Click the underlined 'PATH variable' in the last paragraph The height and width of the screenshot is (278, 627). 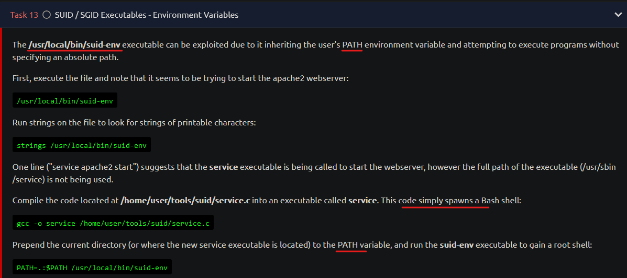point(364,245)
